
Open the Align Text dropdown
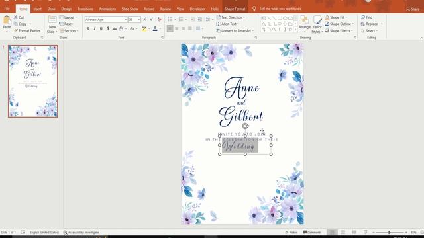point(228,24)
